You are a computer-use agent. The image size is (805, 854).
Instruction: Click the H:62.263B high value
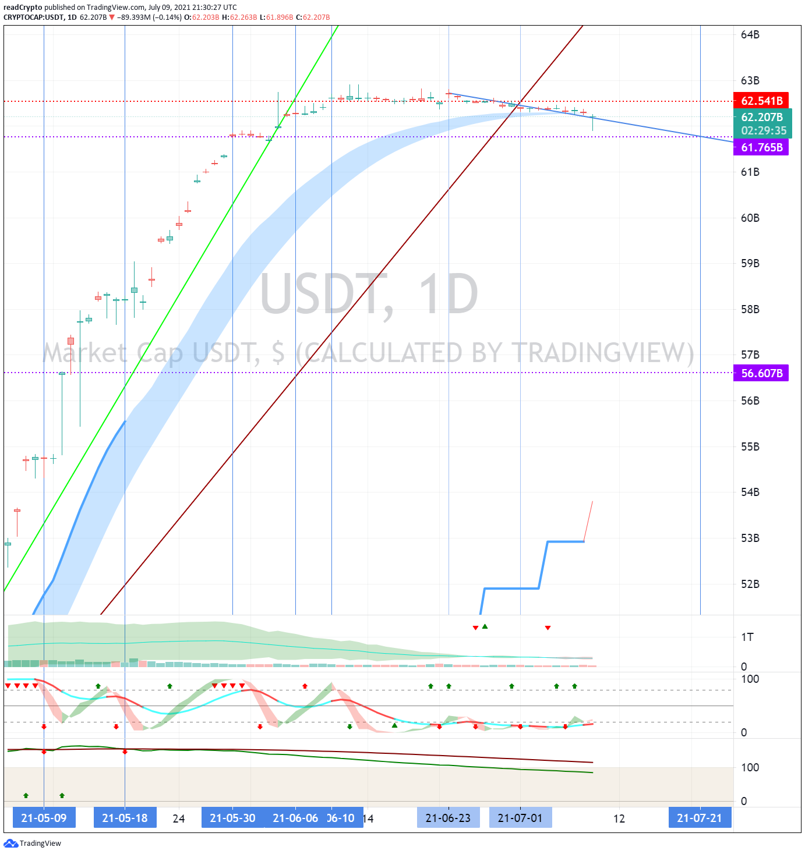click(239, 17)
